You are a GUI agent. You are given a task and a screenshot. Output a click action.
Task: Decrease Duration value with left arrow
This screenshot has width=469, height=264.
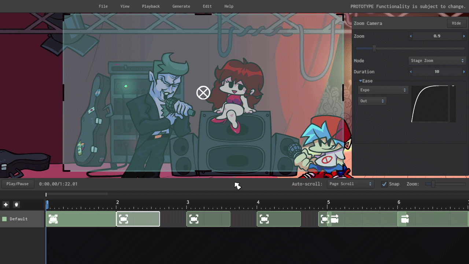pos(411,72)
